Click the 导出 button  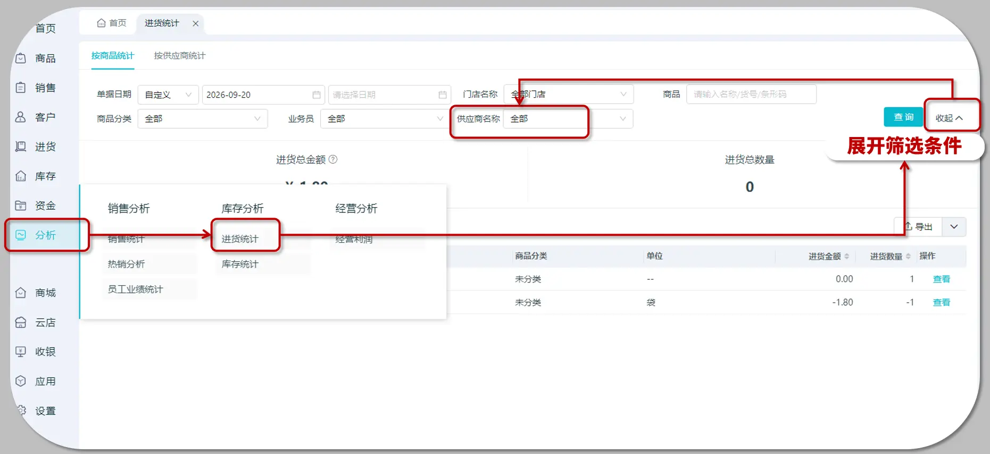pos(918,227)
